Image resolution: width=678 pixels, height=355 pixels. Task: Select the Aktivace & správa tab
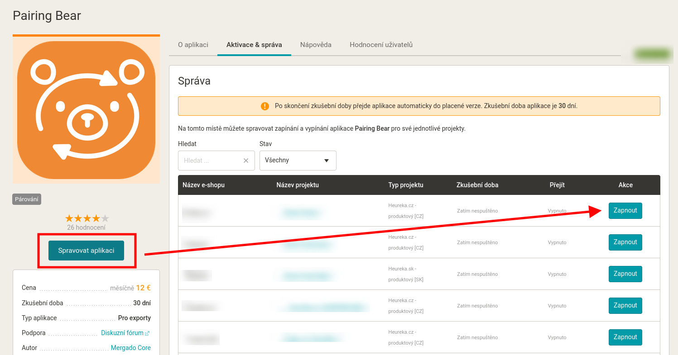pos(254,45)
